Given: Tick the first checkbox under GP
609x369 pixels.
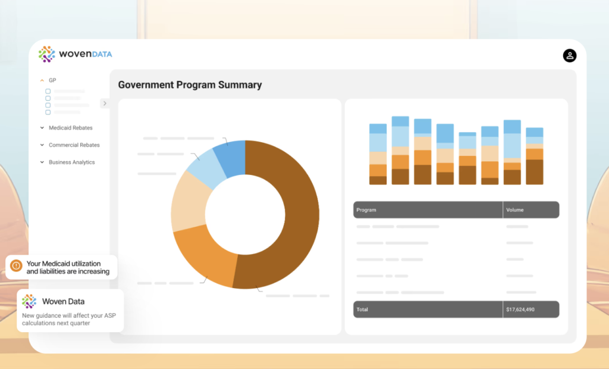Looking at the screenshot, I should pos(48,92).
